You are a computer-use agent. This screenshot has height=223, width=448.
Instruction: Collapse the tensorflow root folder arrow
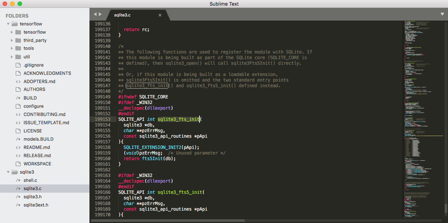[8, 24]
